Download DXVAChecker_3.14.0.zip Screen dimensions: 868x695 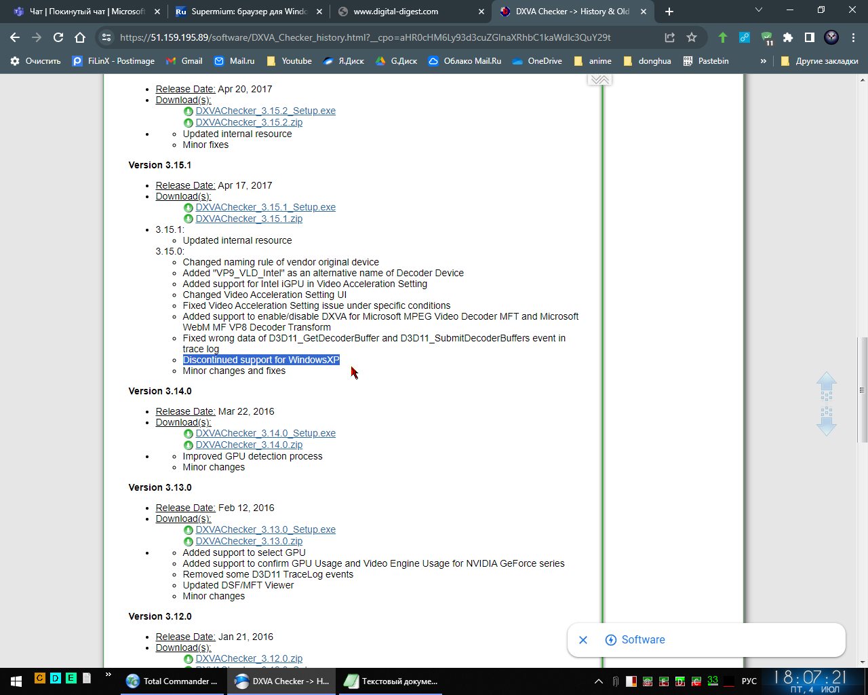point(249,445)
